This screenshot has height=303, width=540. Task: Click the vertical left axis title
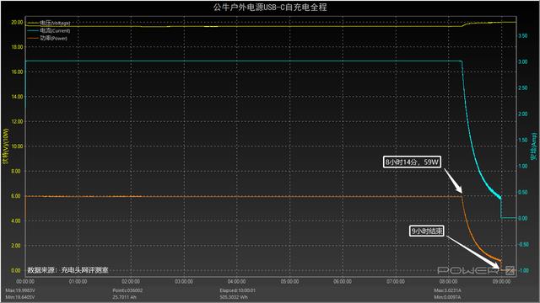[5, 146]
